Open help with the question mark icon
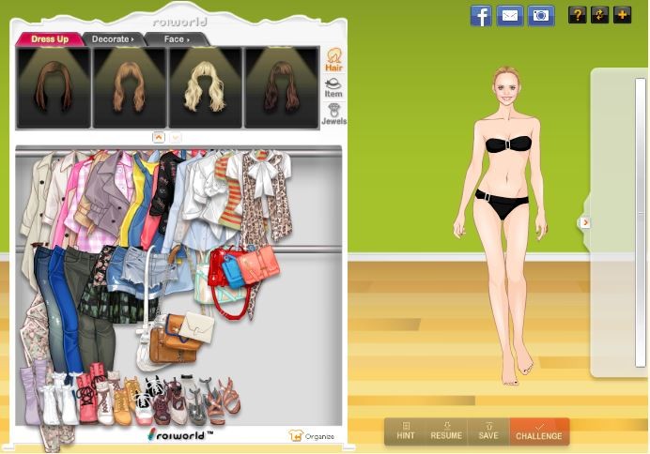650x454 pixels. coord(577,15)
